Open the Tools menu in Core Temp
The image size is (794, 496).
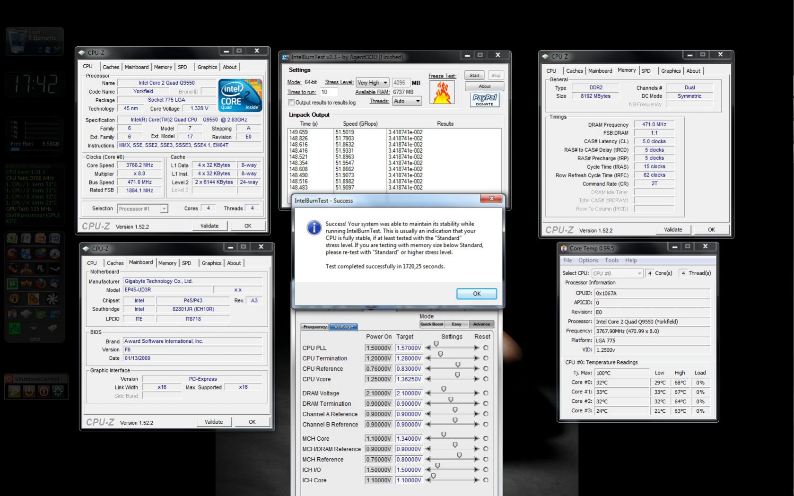coord(611,261)
